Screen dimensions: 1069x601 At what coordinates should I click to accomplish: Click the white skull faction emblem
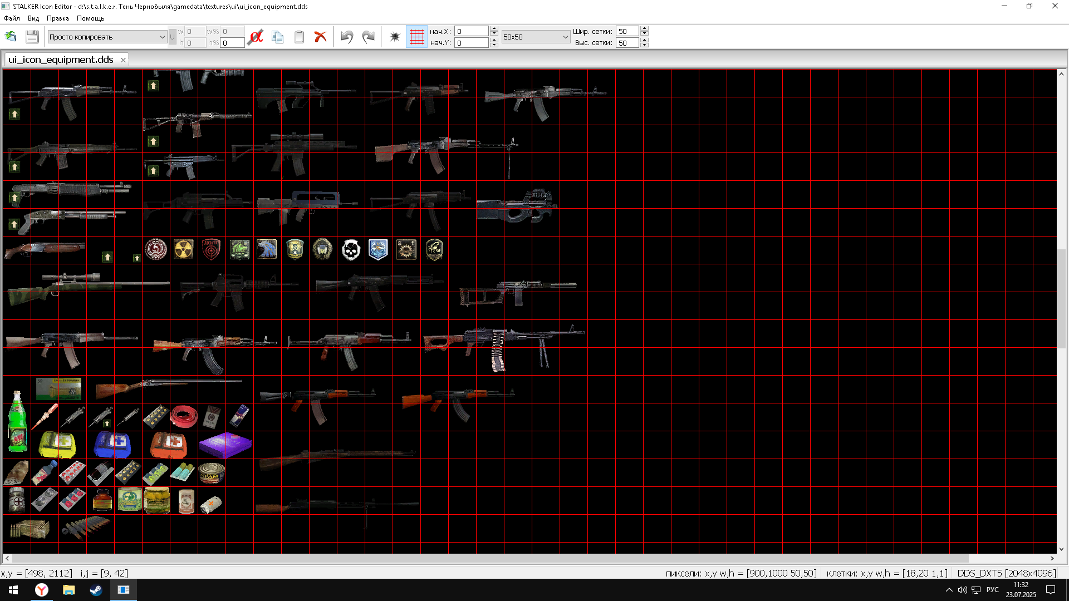point(351,250)
